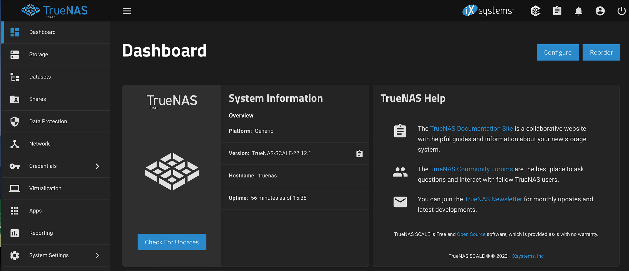Image resolution: width=629 pixels, height=271 pixels.
Task: Follow the TrueNAS Newsletter link
Action: click(493, 199)
